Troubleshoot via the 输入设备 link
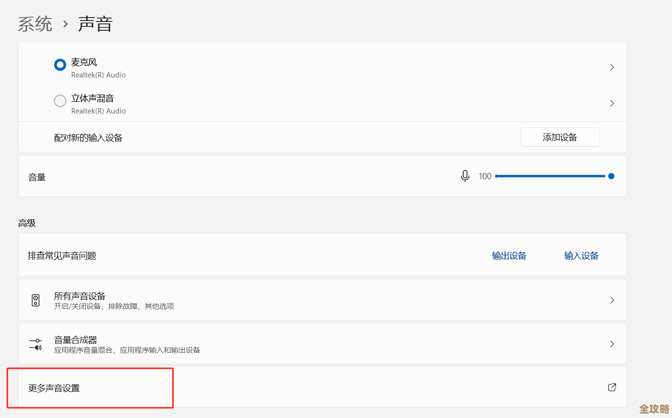Screen dimensions: 672x418 (581, 256)
